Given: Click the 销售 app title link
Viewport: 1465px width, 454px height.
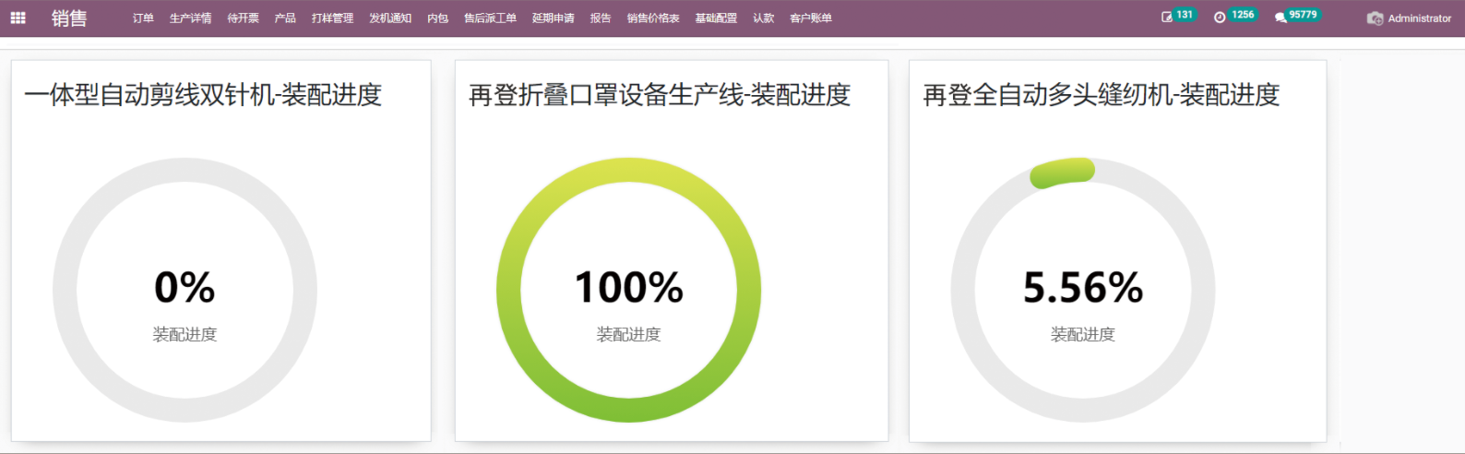Looking at the screenshot, I should (x=69, y=18).
